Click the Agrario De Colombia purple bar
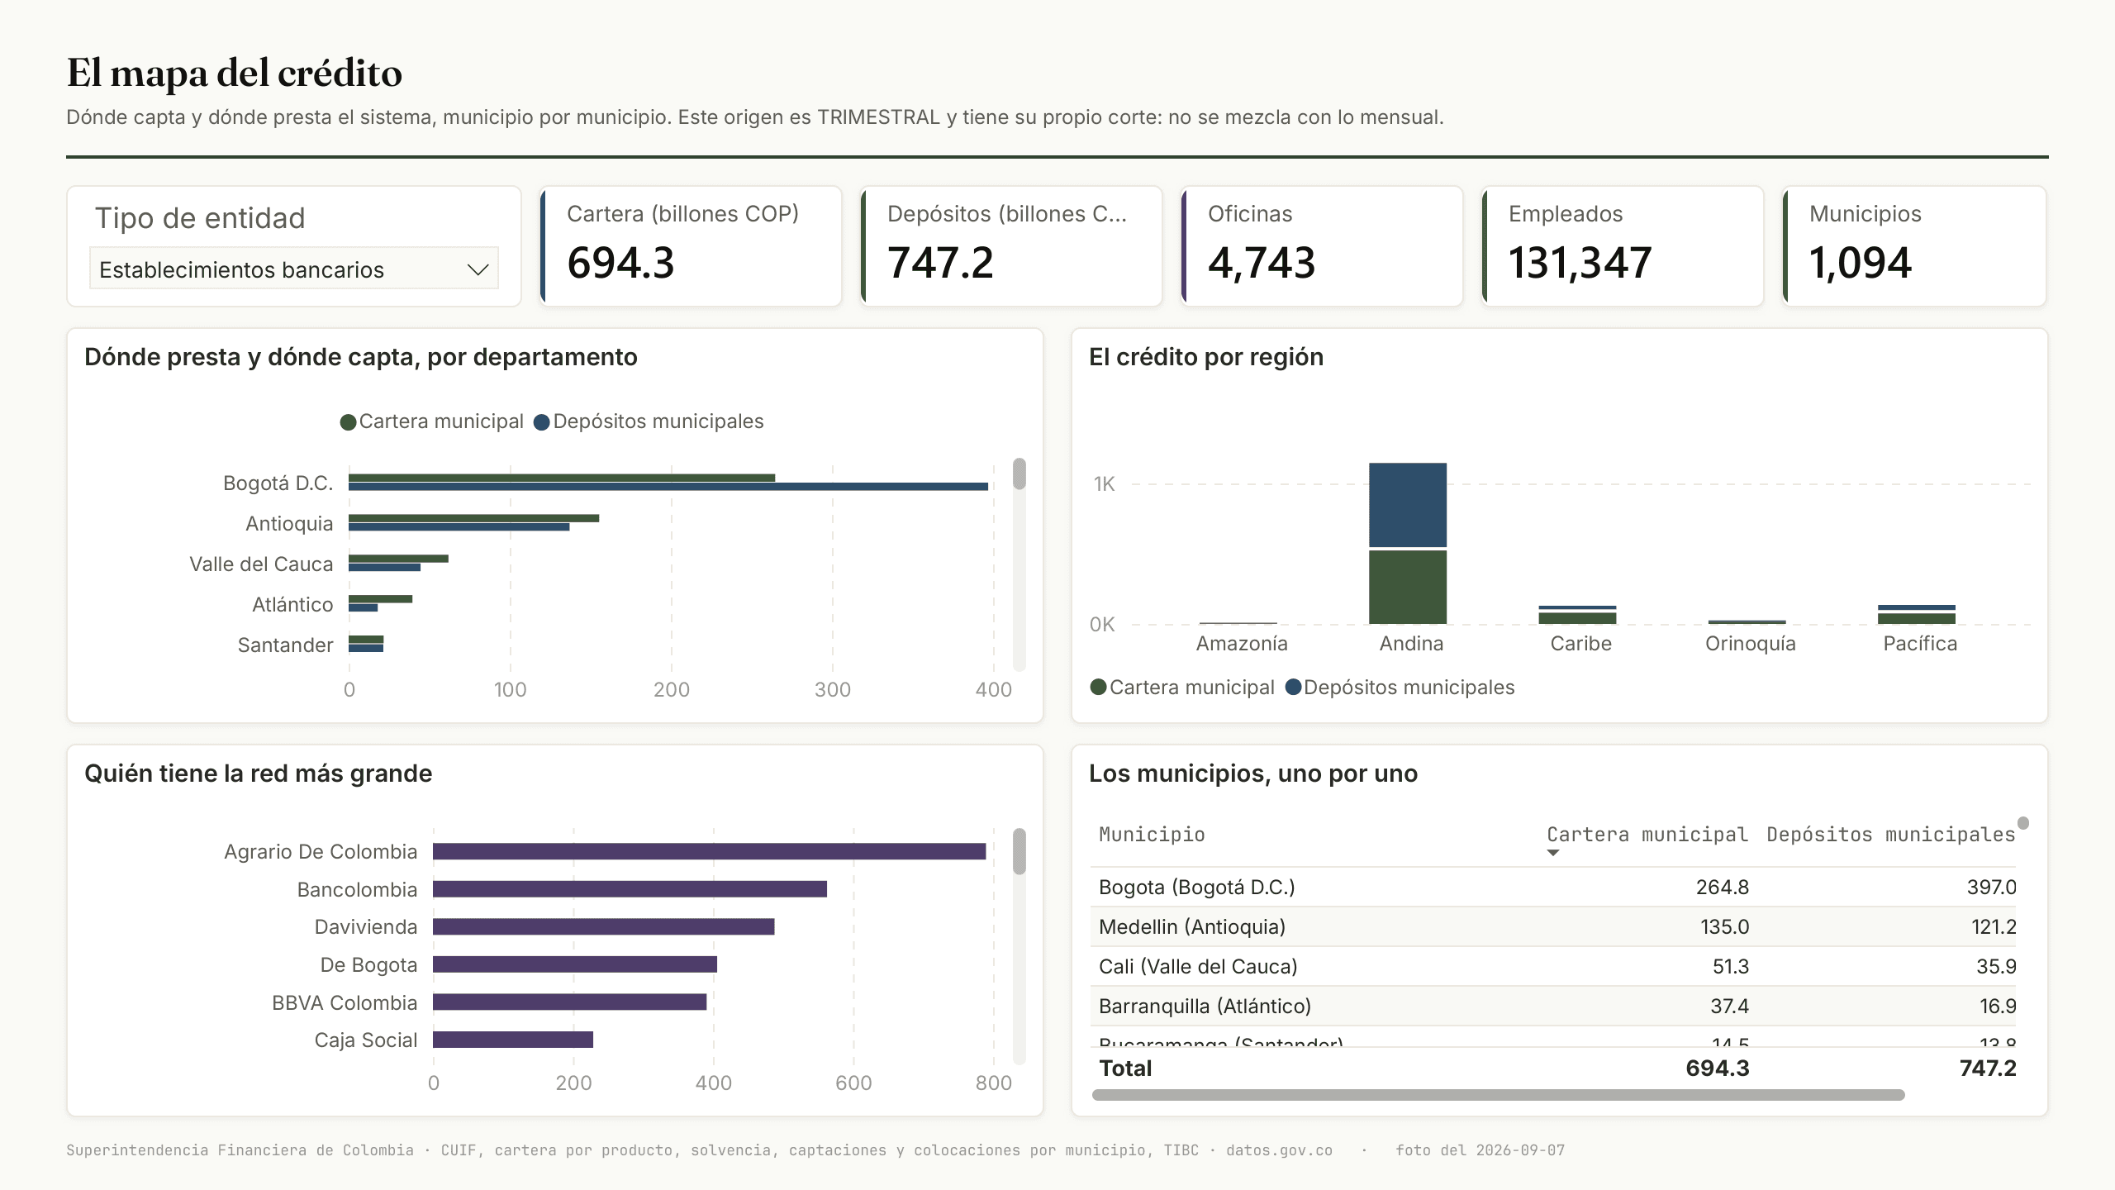 click(x=710, y=851)
